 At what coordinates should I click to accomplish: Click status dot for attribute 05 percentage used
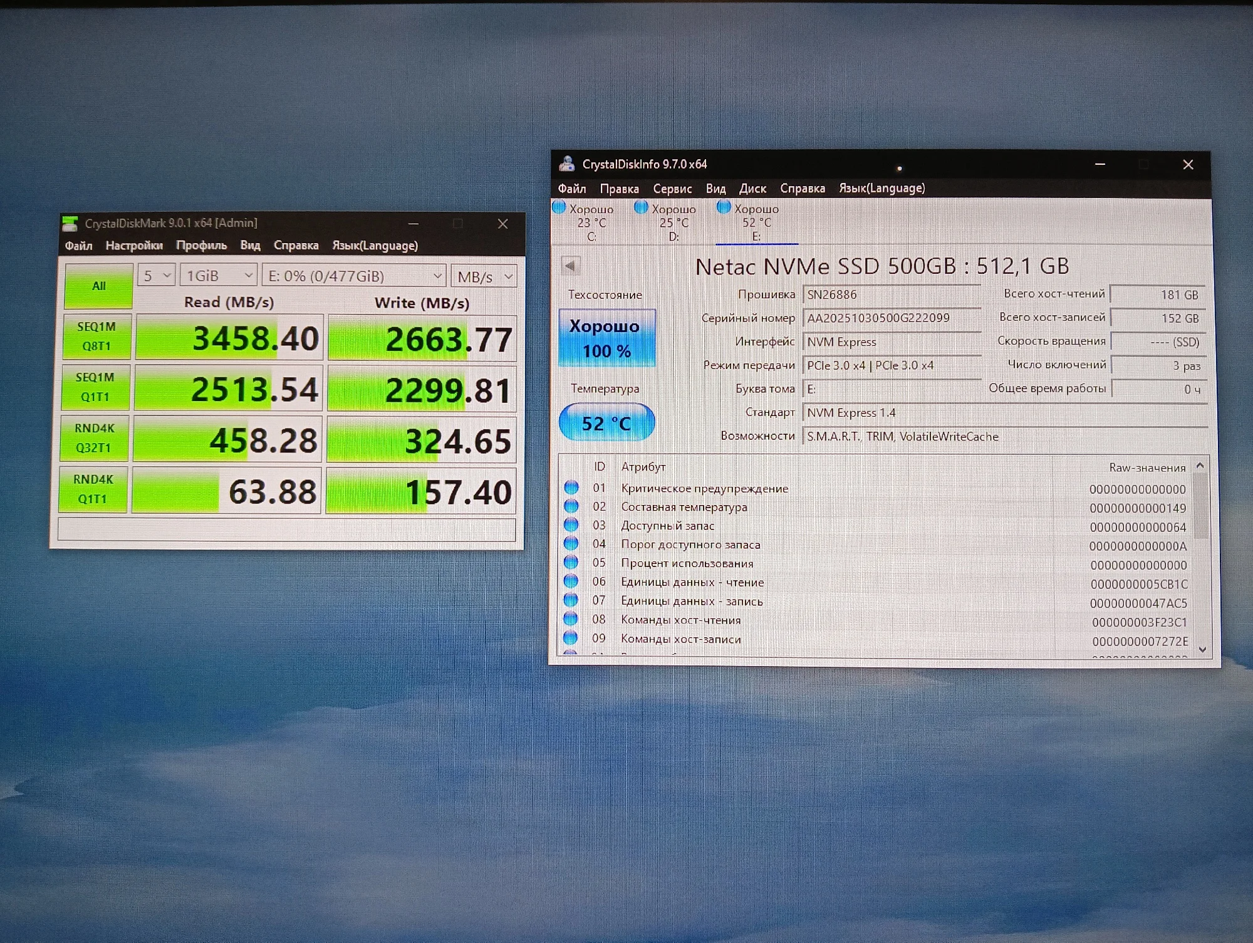tap(571, 562)
